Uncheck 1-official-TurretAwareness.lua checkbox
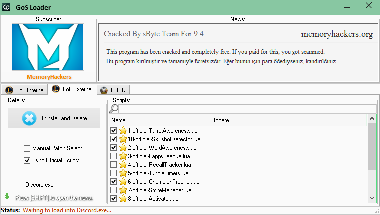 [x=114, y=130]
